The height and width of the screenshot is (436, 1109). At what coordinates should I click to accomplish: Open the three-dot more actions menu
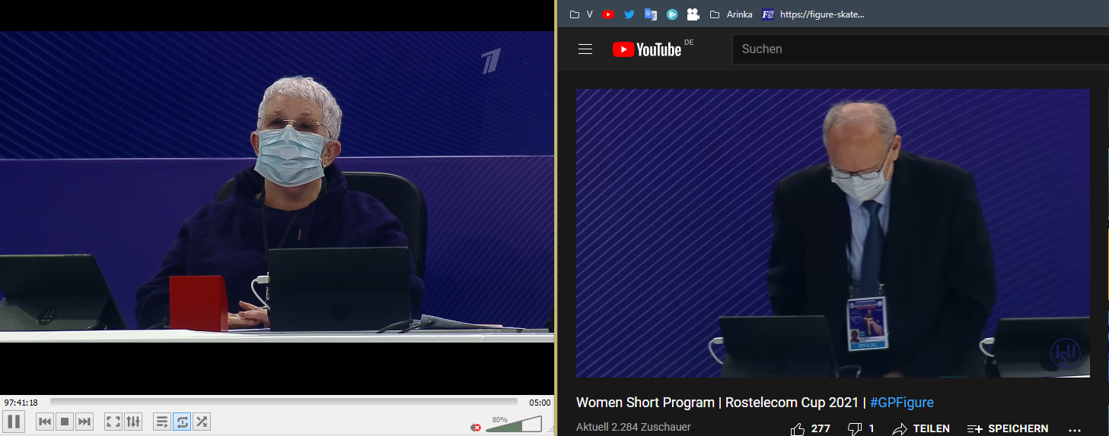tap(1075, 429)
